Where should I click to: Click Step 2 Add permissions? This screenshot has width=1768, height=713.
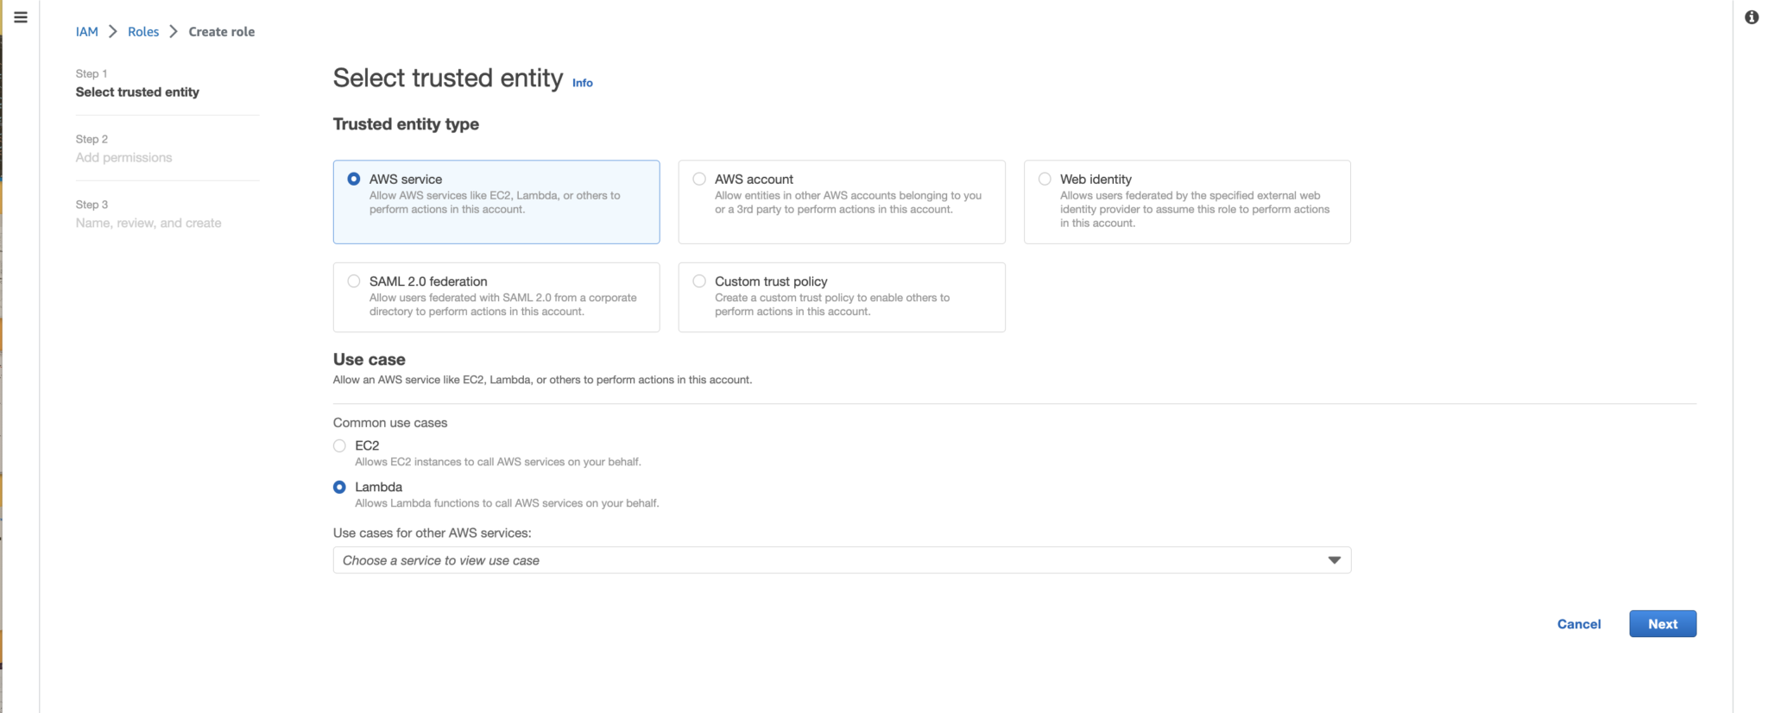pos(123,157)
